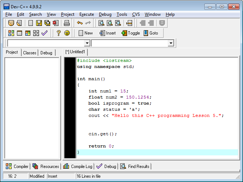Screen dimensions: 243x182
Task: Open the Replace text icon
Action: pyautogui.click(x=110, y=23)
